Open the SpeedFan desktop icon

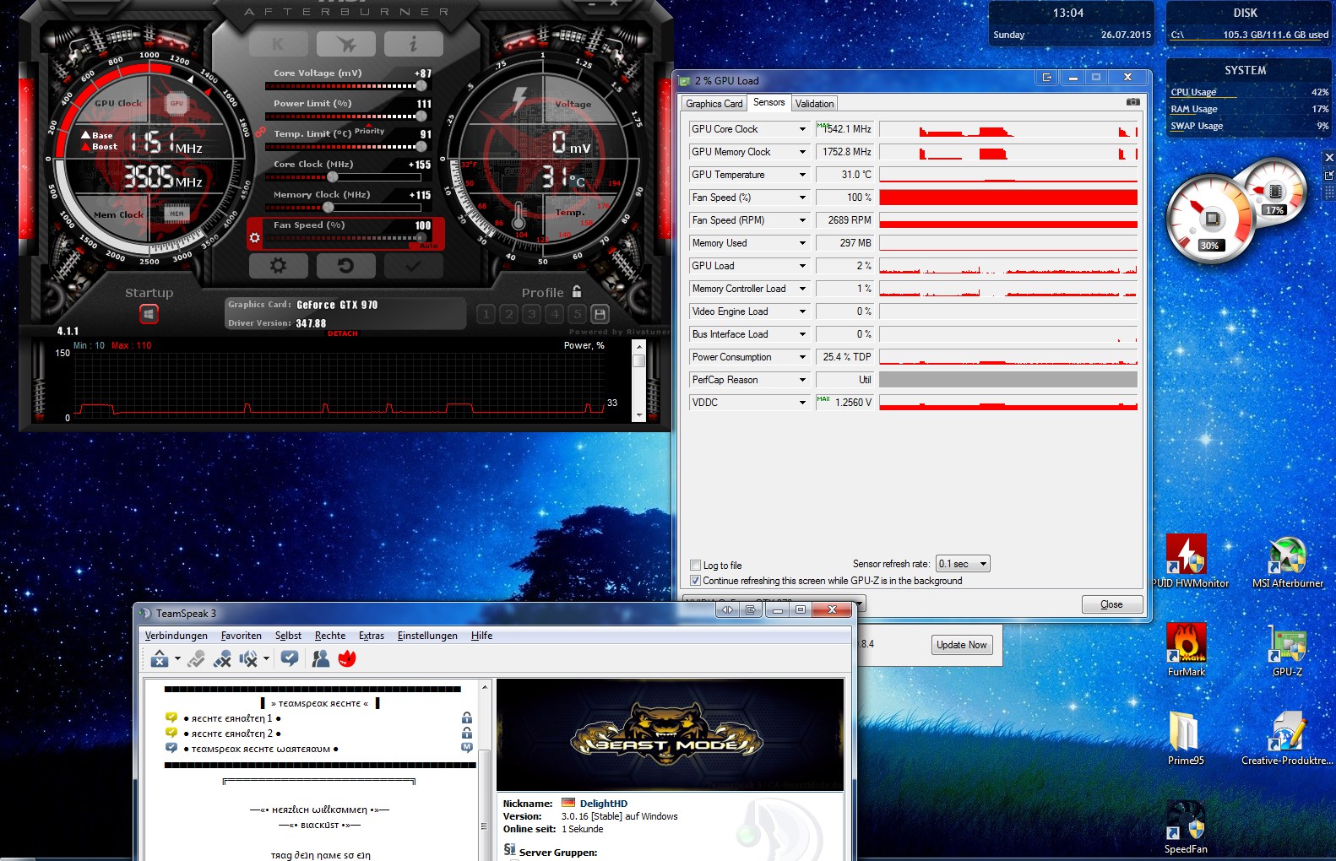[x=1186, y=826]
